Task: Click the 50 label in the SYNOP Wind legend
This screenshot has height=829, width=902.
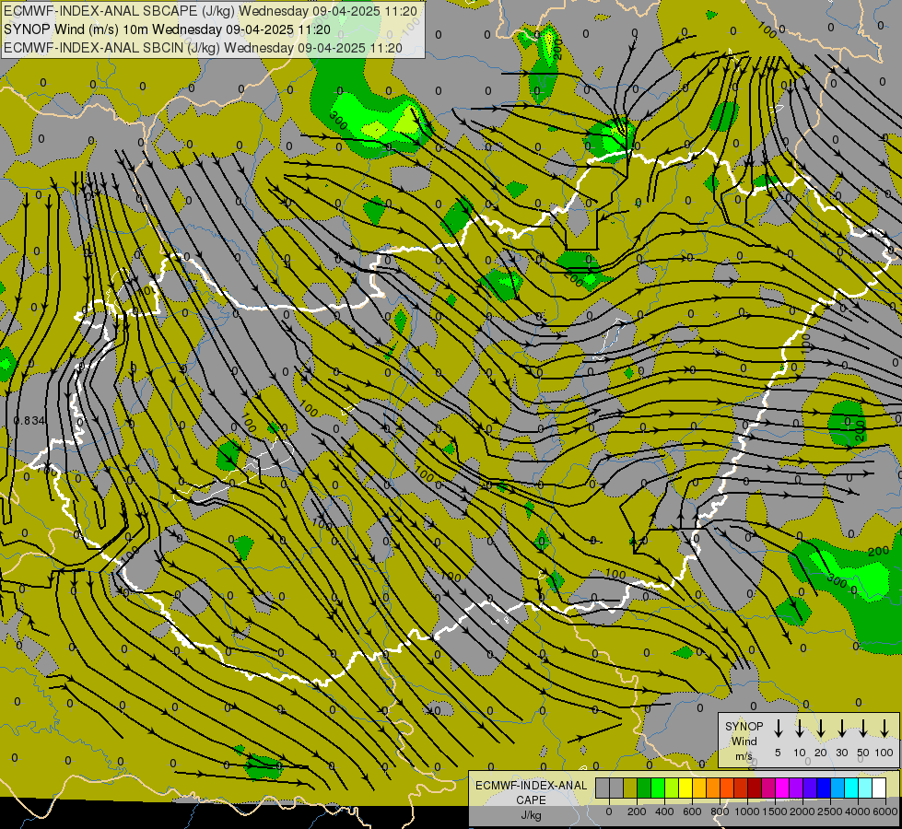Action: point(863,753)
